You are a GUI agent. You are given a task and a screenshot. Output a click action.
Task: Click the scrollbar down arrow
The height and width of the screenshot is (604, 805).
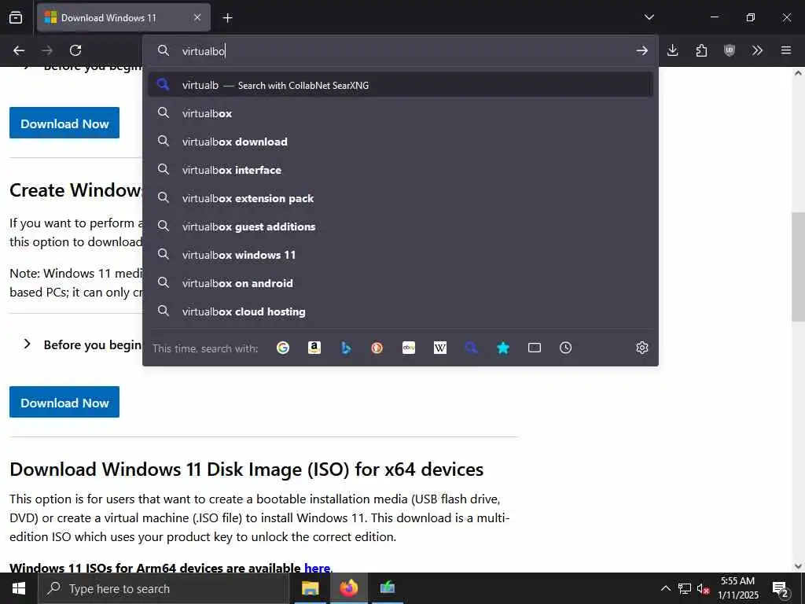point(798,566)
